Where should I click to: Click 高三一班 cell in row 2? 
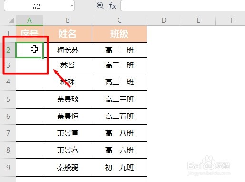tap(119, 50)
